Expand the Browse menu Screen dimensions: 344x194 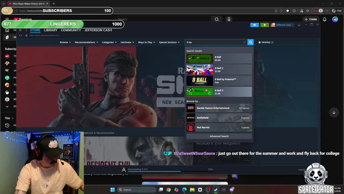tap(65, 42)
